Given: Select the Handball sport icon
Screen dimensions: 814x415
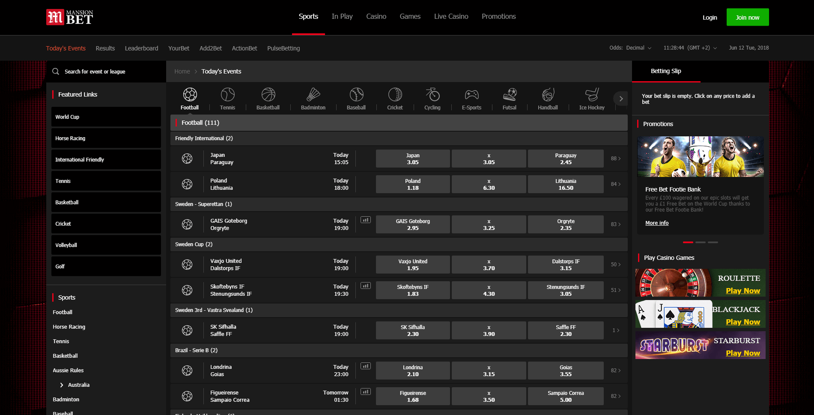Looking at the screenshot, I should (x=548, y=94).
